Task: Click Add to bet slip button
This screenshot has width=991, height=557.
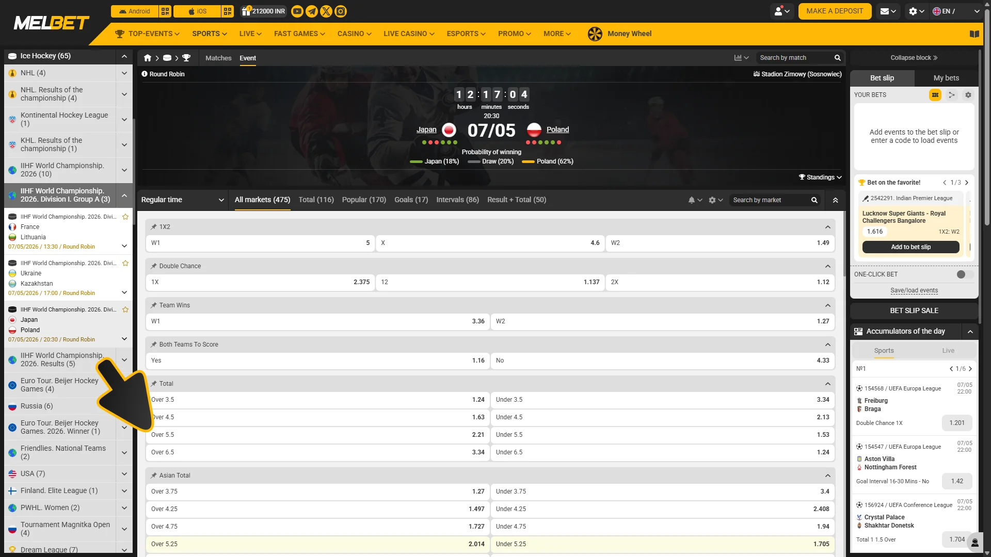Action: coord(910,247)
